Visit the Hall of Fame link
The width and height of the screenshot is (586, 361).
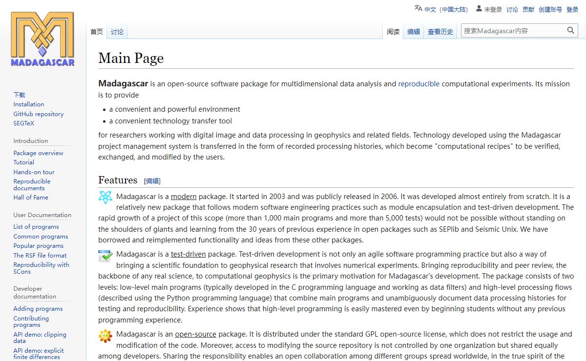(31, 198)
